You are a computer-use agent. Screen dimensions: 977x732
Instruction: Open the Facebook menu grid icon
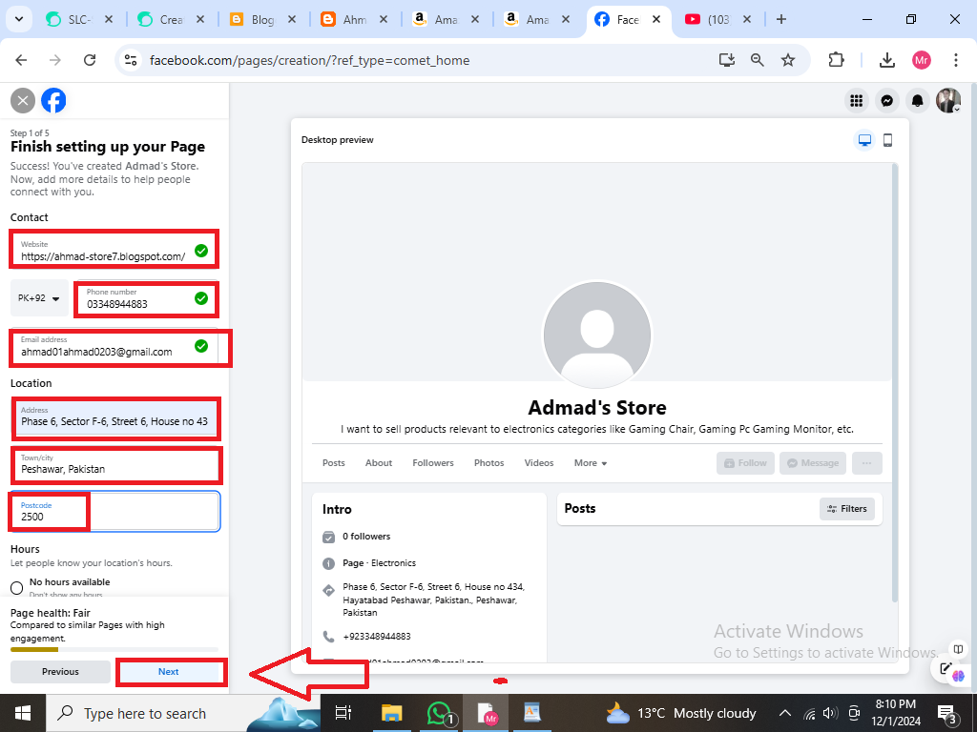tap(857, 101)
